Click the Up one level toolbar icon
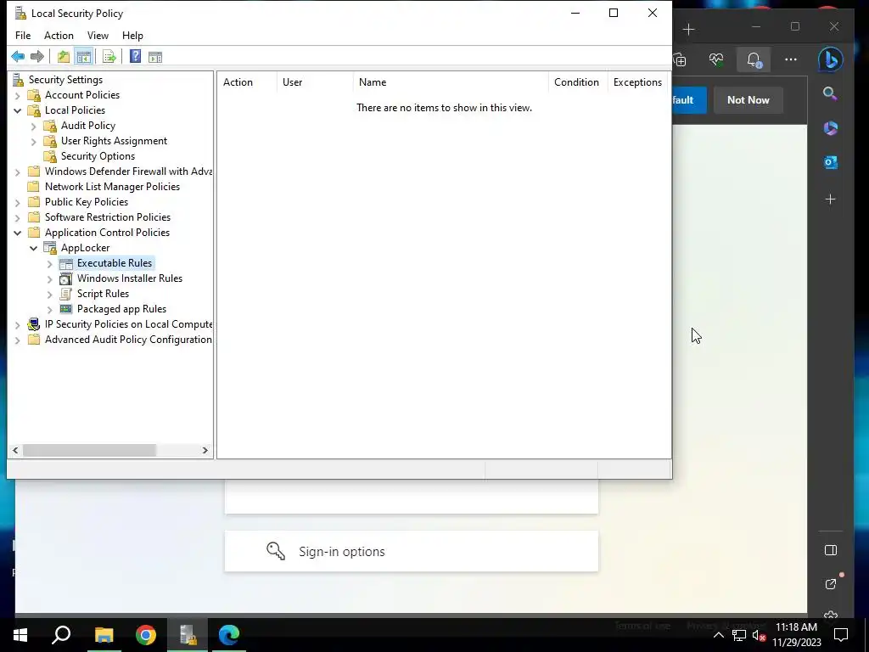This screenshot has height=652, width=869. coord(63,57)
